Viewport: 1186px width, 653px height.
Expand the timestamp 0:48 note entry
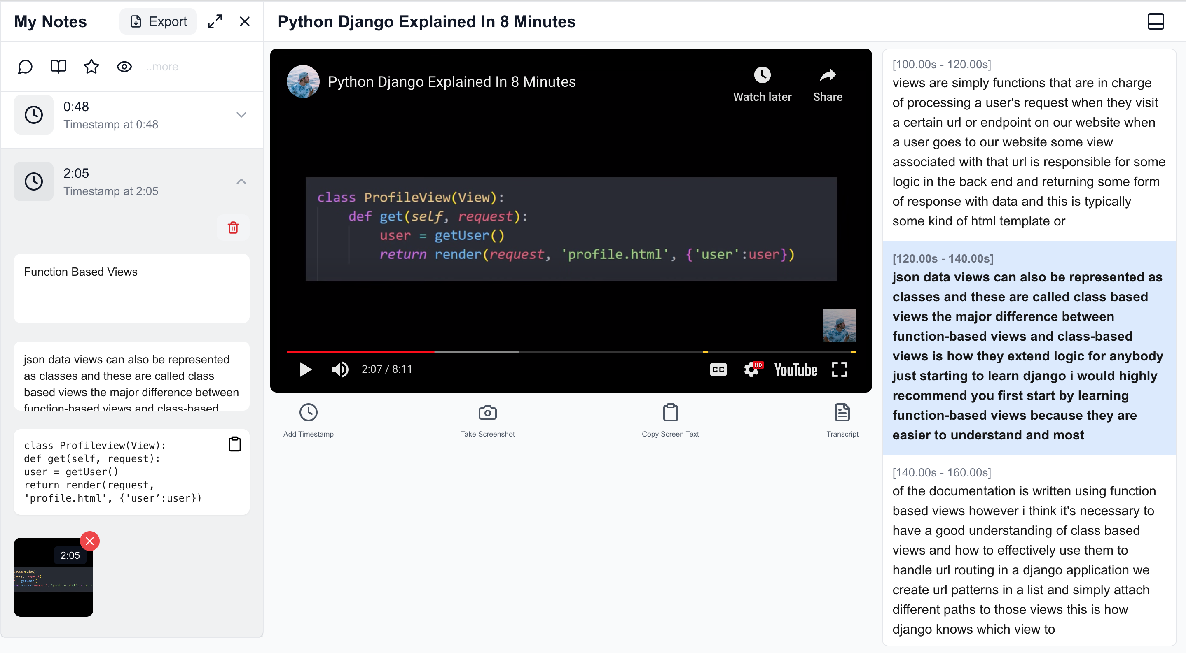pos(241,115)
